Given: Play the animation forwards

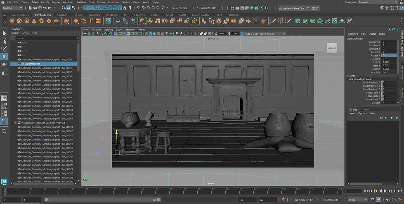Looking at the screenshot, I should pyautogui.click(x=385, y=191).
